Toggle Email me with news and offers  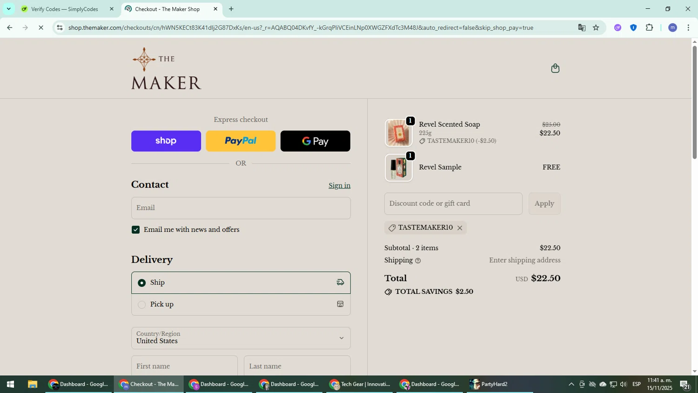tap(135, 230)
